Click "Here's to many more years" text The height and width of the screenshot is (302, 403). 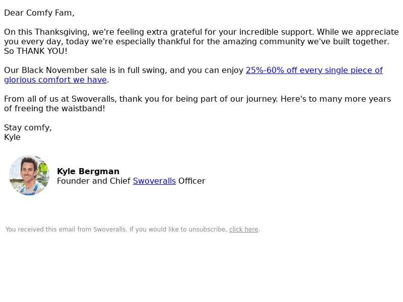tap(335, 99)
